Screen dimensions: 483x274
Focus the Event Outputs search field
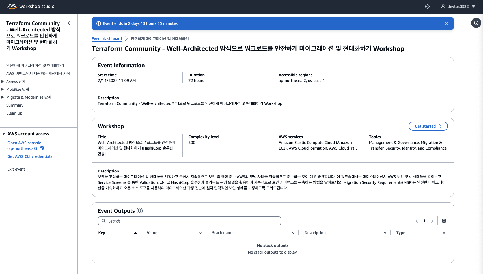pos(189,221)
